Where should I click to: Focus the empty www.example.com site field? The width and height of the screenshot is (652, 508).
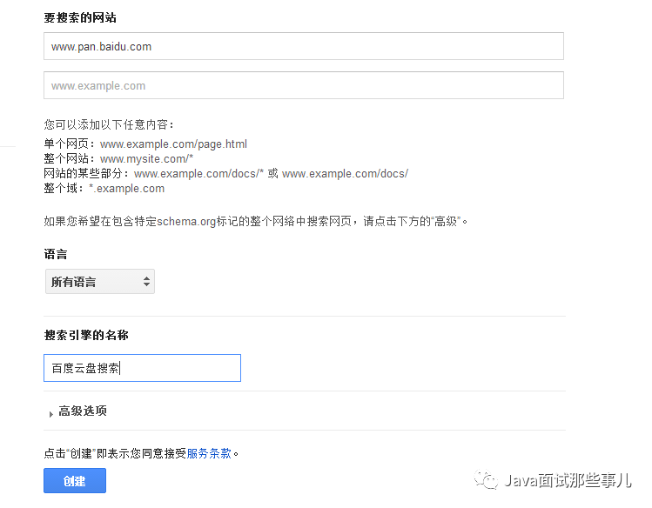[x=303, y=85]
